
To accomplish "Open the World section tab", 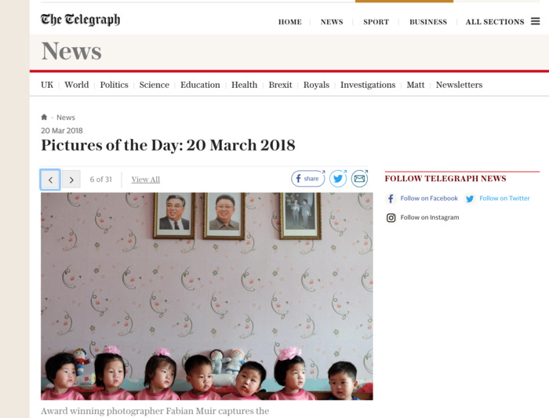I will pyautogui.click(x=77, y=85).
